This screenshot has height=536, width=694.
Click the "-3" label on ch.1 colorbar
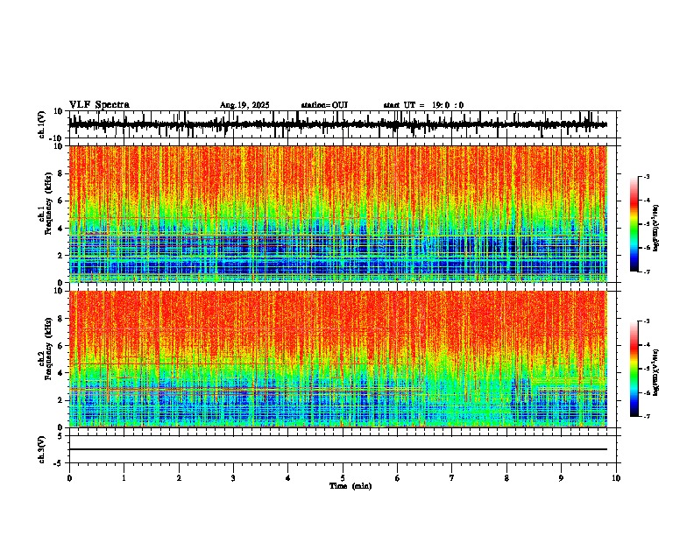(647, 176)
